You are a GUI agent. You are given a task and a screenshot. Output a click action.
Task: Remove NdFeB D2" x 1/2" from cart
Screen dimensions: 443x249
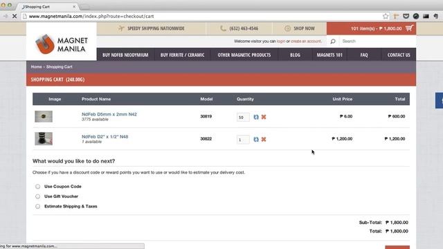point(264,140)
